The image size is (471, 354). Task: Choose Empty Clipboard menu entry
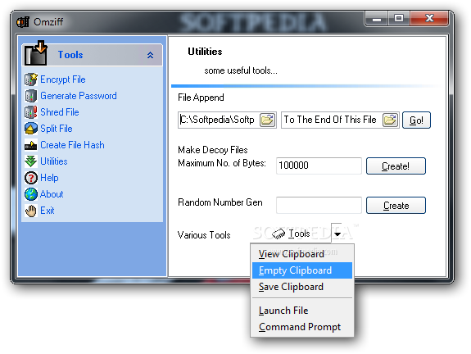tap(302, 270)
